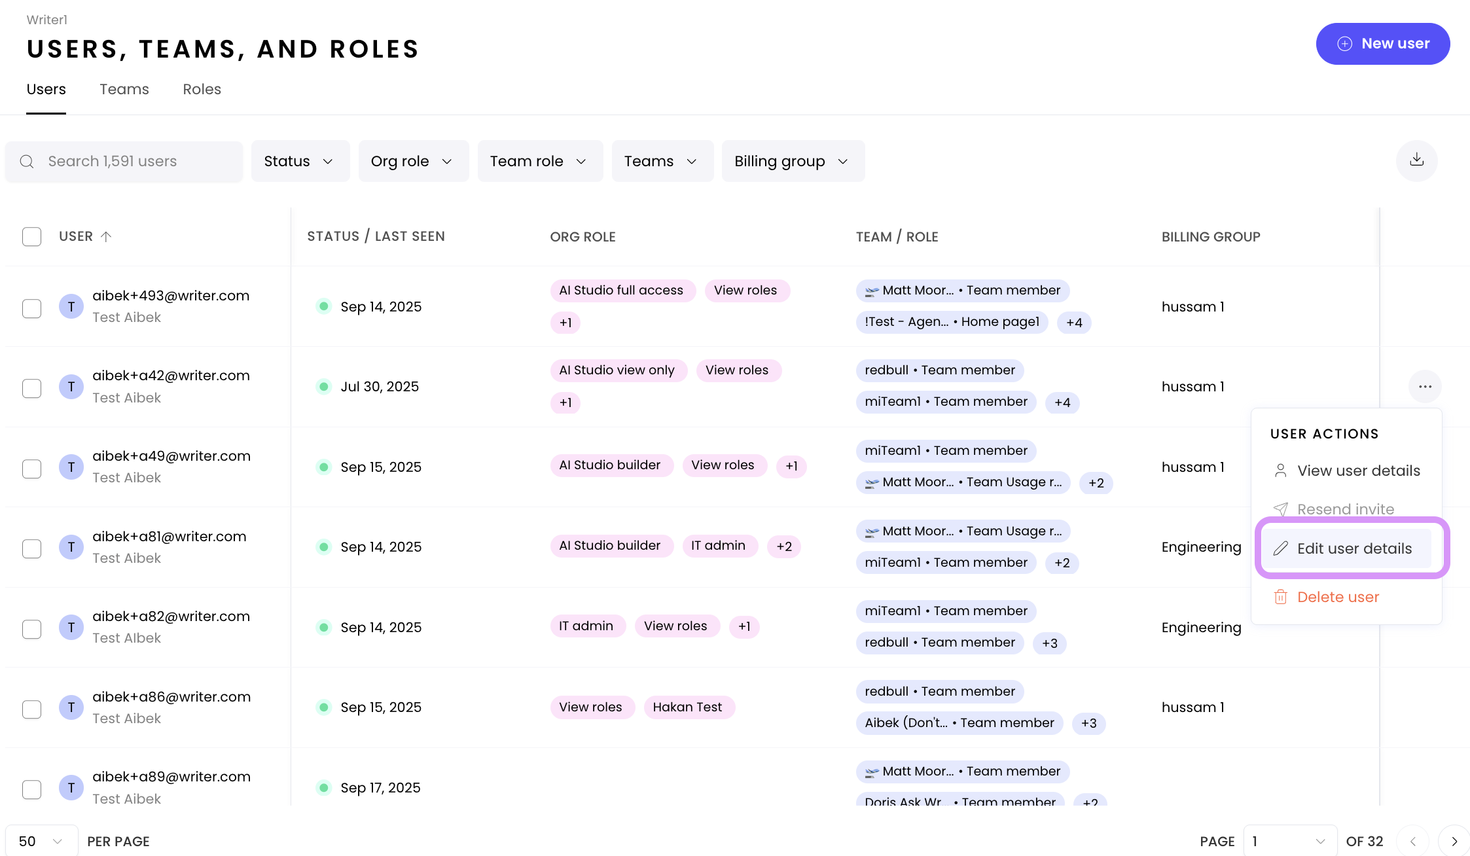This screenshot has height=856, width=1470.
Task: Check the box for aibek+a49@writer.com
Action: 31,469
